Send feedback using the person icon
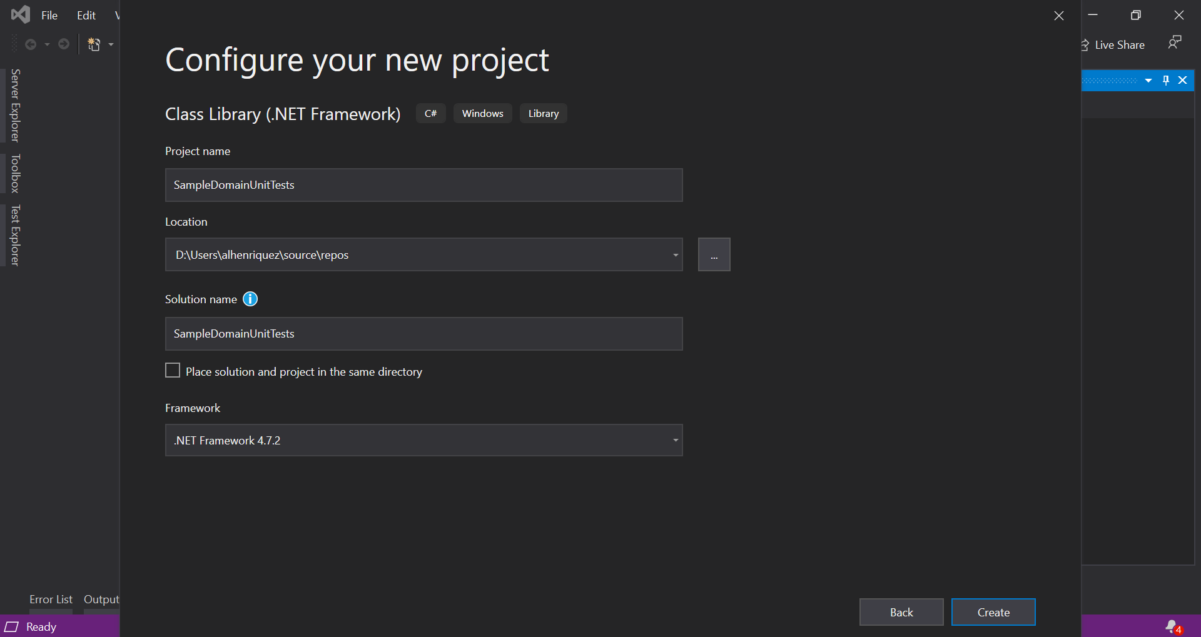Viewport: 1201px width, 637px height. click(1174, 43)
